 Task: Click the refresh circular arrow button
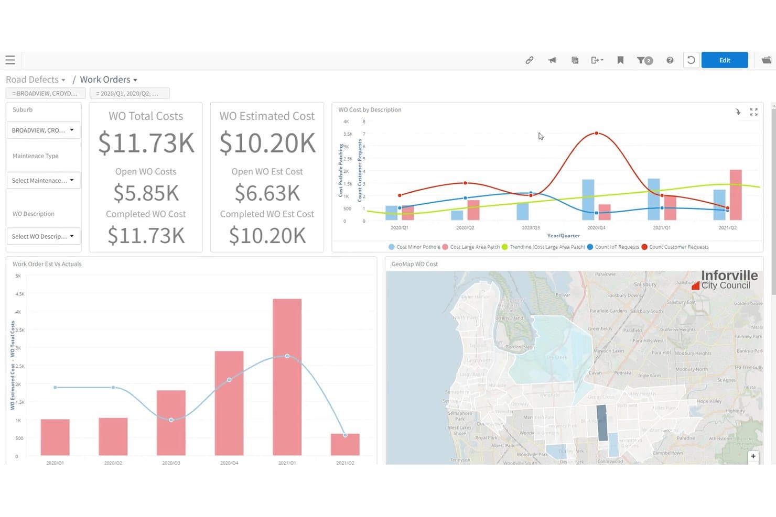point(691,60)
